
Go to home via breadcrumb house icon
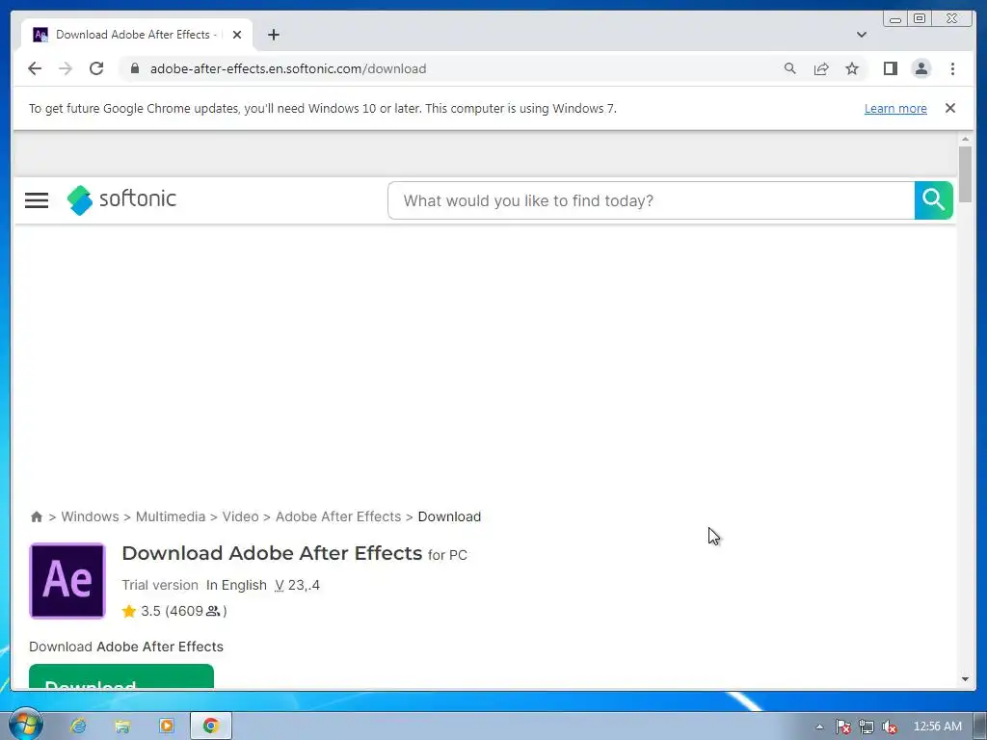click(x=37, y=516)
